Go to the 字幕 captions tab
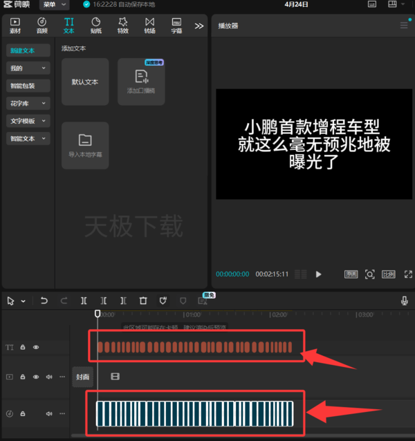 [x=176, y=26]
